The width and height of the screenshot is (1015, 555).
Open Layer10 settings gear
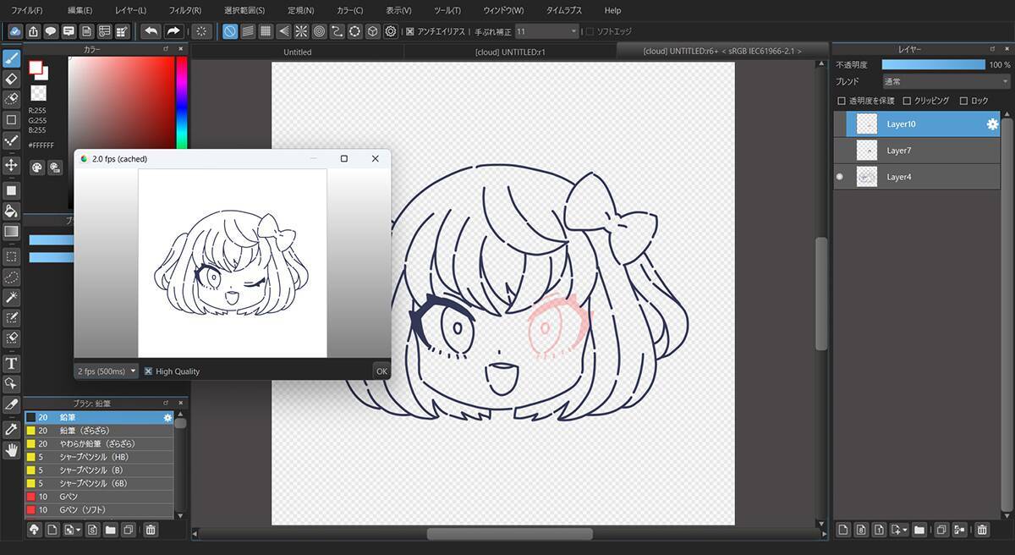pyautogui.click(x=992, y=124)
